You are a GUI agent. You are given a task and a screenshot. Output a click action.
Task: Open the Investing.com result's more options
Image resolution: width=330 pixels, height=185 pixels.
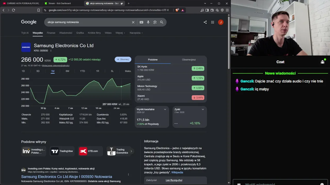(128, 174)
